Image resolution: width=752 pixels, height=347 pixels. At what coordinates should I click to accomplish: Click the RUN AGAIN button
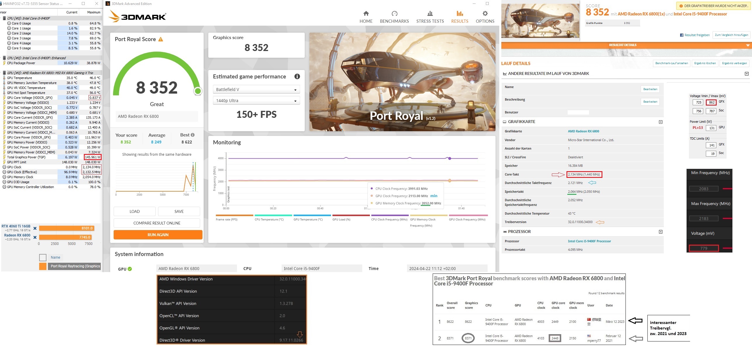tap(158, 235)
